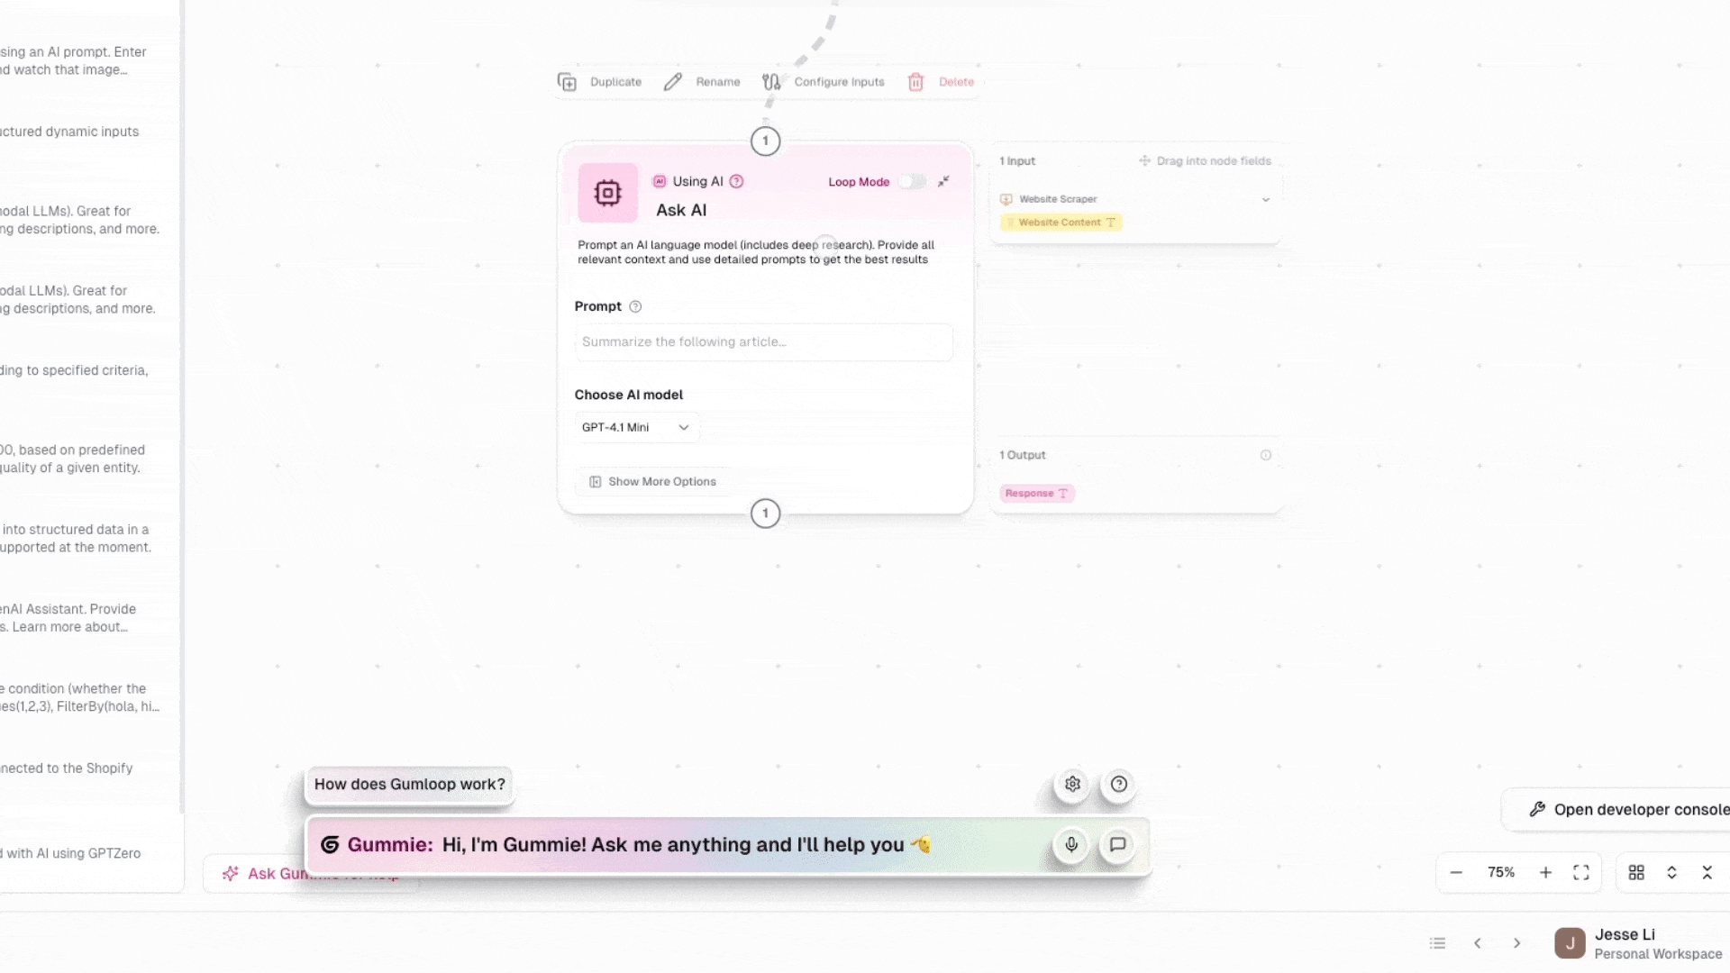Click the top connector handle numbered 1

pyautogui.click(x=765, y=141)
